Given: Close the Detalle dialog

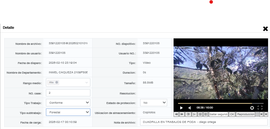Looking at the screenshot, I should point(265,29).
